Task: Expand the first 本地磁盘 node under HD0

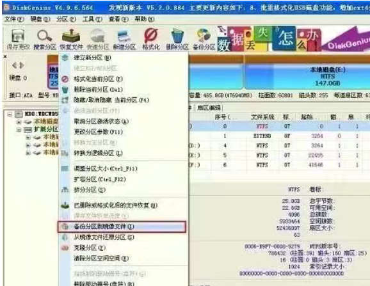Action: 19,122
